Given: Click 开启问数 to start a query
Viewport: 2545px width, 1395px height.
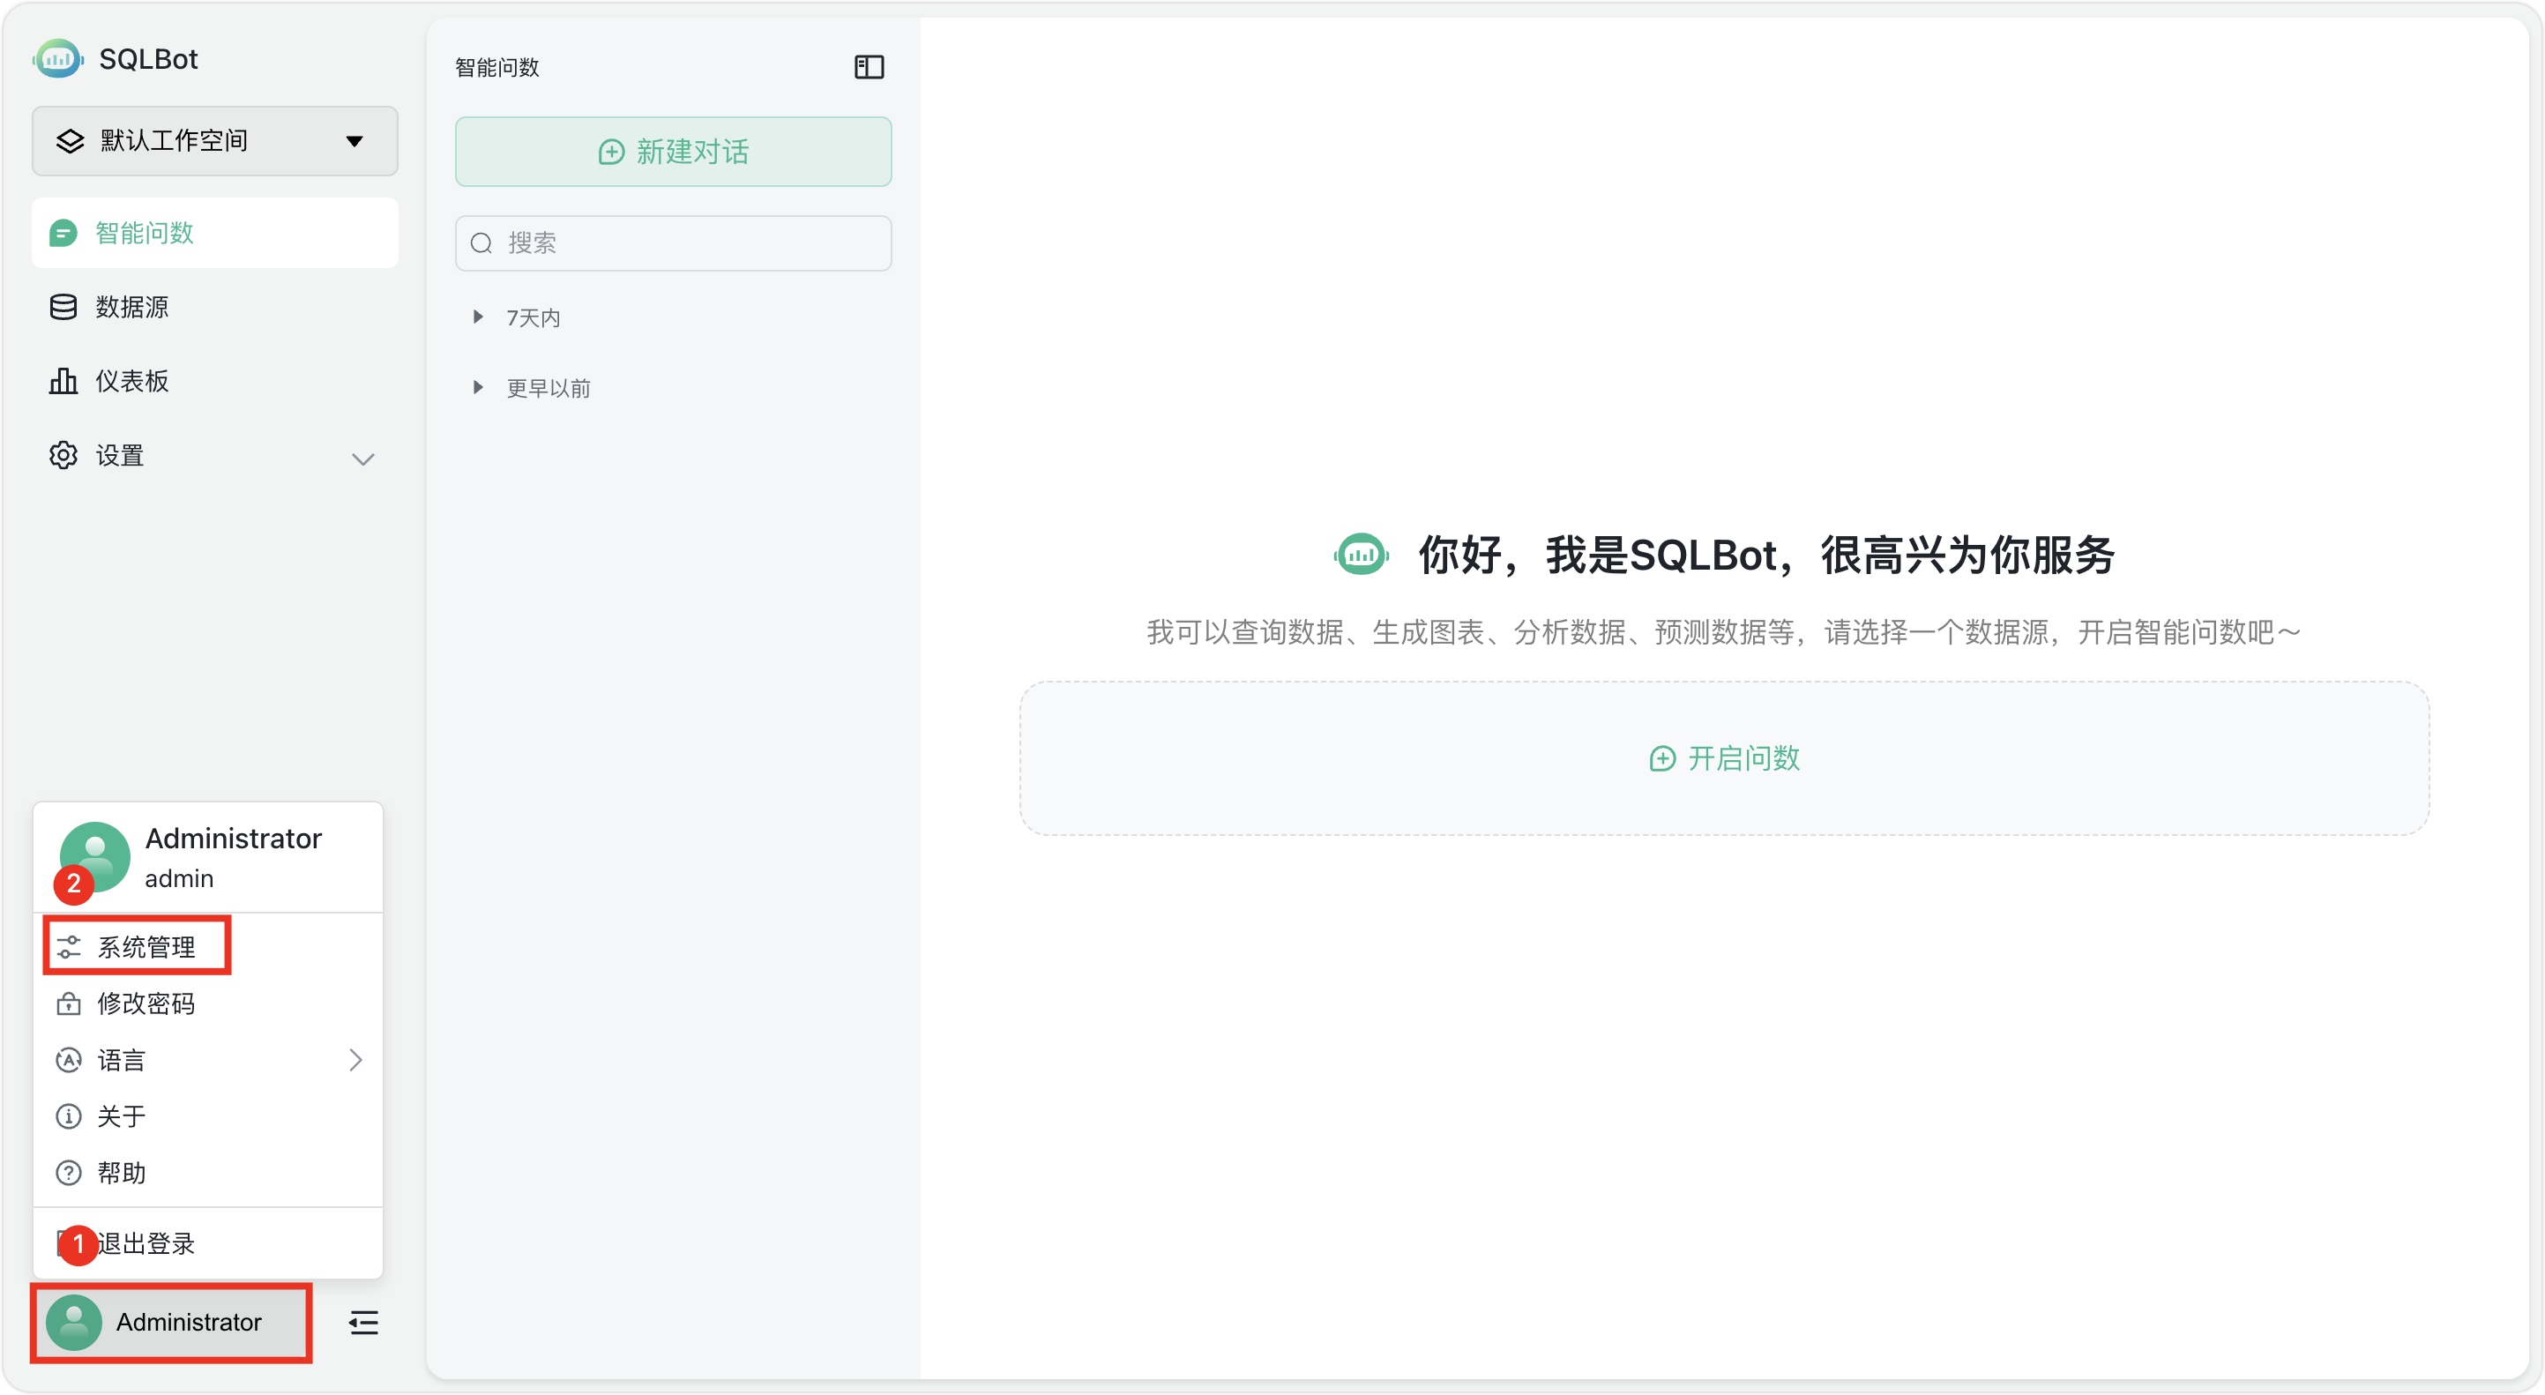Looking at the screenshot, I should (x=1724, y=757).
